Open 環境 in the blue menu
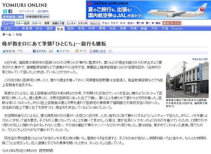 tap(102, 28)
